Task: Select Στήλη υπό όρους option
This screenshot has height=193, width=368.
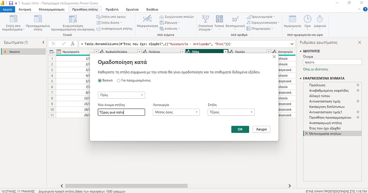Action: pyautogui.click(x=111, y=17)
